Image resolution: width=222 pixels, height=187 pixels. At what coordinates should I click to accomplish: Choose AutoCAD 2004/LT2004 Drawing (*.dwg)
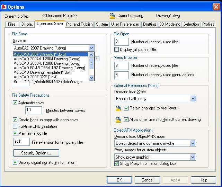pyautogui.click(x=51, y=59)
